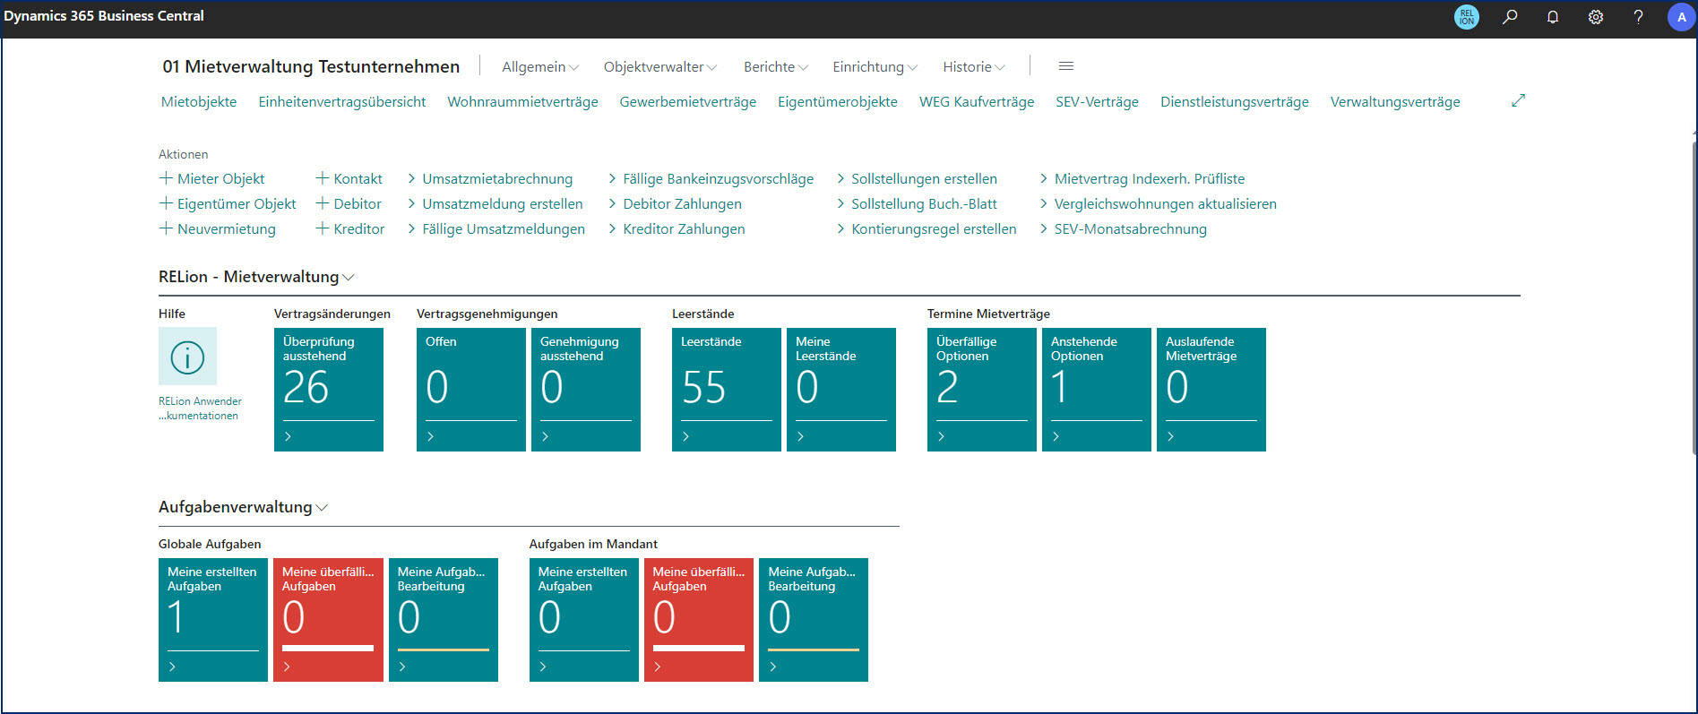This screenshot has height=714, width=1698.
Task: Click the help question mark icon
Action: tap(1638, 17)
